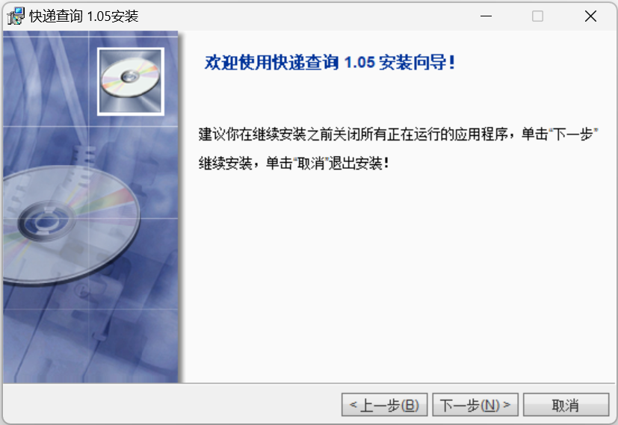Click the center hub of the large disc
This screenshot has height=425, width=618.
46,221
